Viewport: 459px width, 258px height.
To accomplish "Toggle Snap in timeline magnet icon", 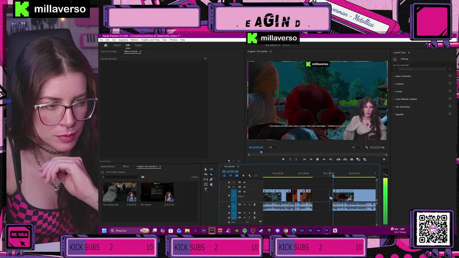I will click(x=231, y=176).
